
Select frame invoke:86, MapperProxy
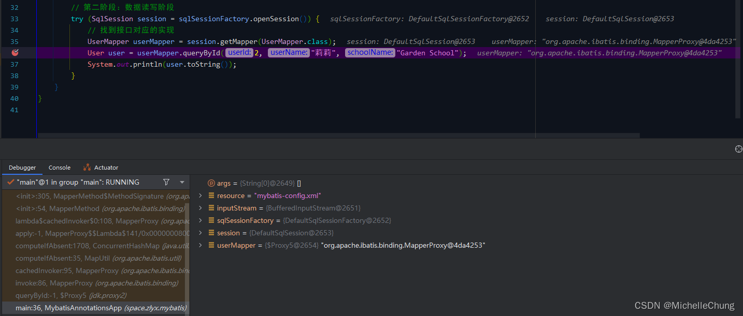(93, 283)
